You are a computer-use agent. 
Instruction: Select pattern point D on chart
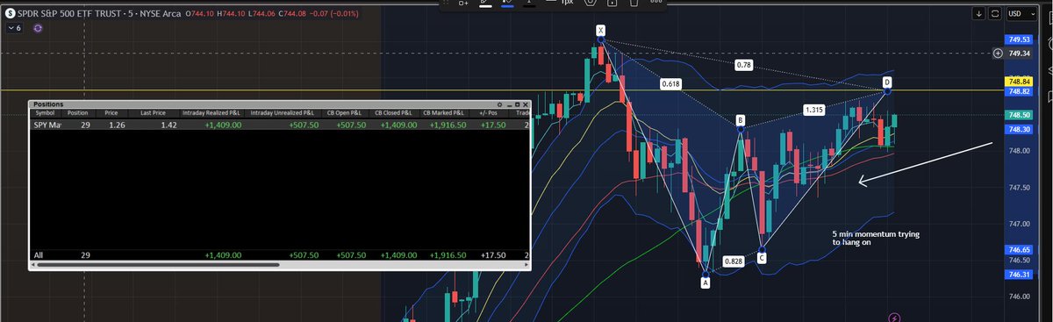point(887,82)
